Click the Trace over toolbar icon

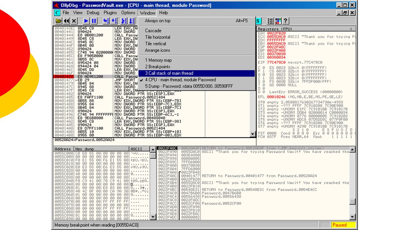[x=132, y=21]
